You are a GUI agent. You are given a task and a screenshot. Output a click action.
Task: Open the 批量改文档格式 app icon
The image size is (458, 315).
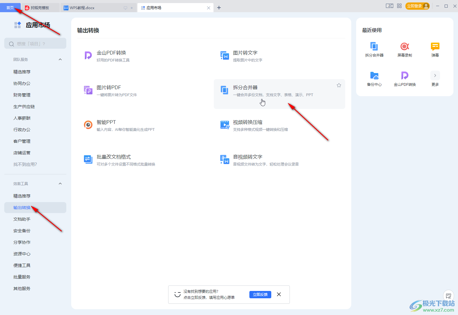click(88, 159)
